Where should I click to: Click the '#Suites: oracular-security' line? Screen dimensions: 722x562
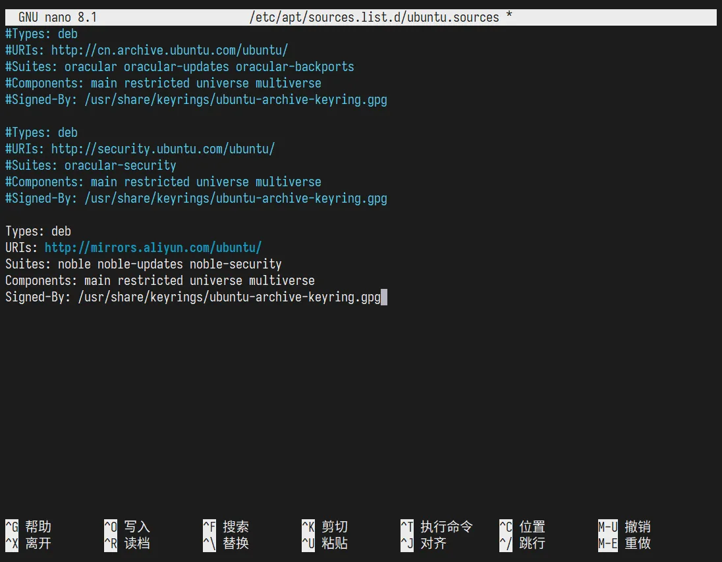(x=91, y=165)
